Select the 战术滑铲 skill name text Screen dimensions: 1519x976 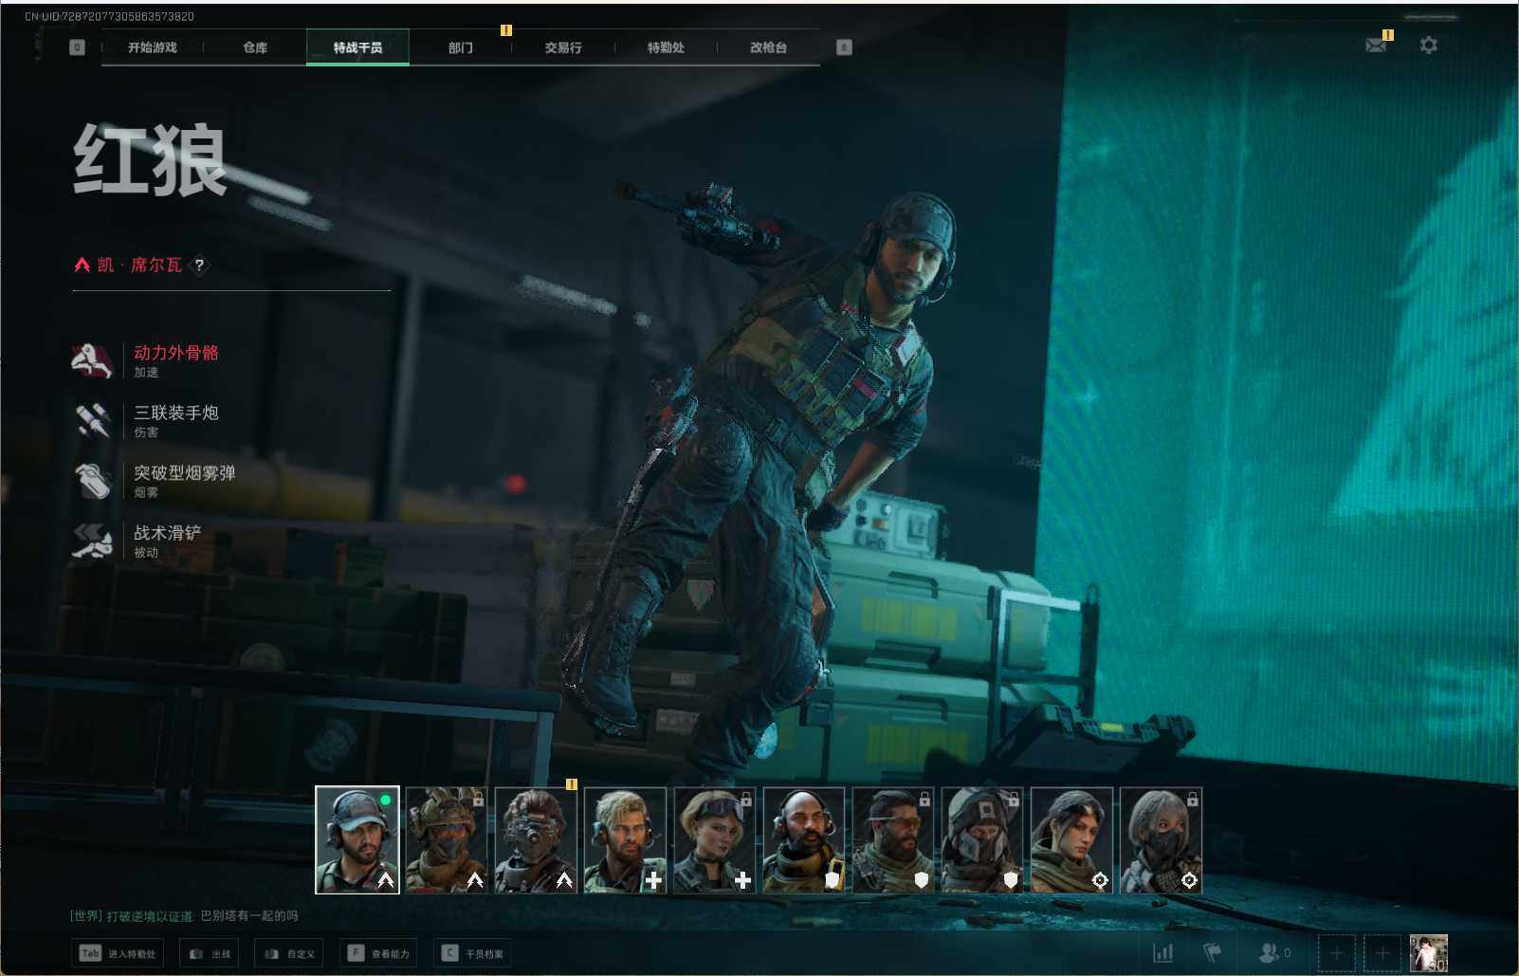[x=168, y=532]
